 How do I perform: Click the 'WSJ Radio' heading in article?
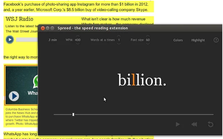19,19
